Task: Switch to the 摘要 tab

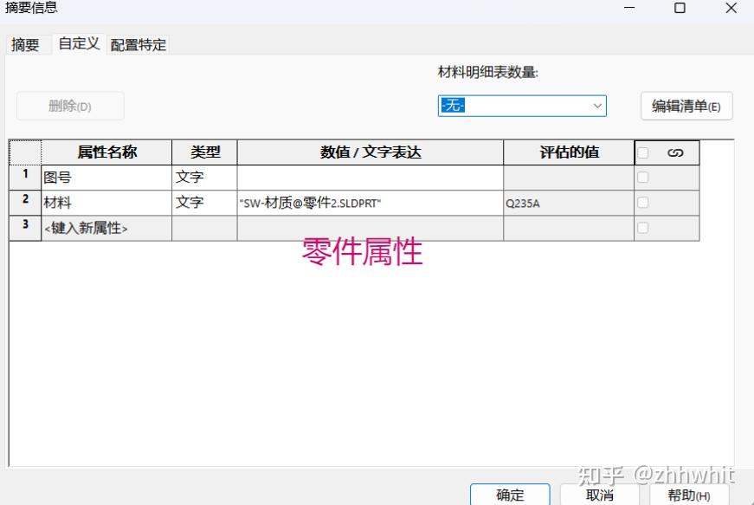Action: click(x=25, y=45)
